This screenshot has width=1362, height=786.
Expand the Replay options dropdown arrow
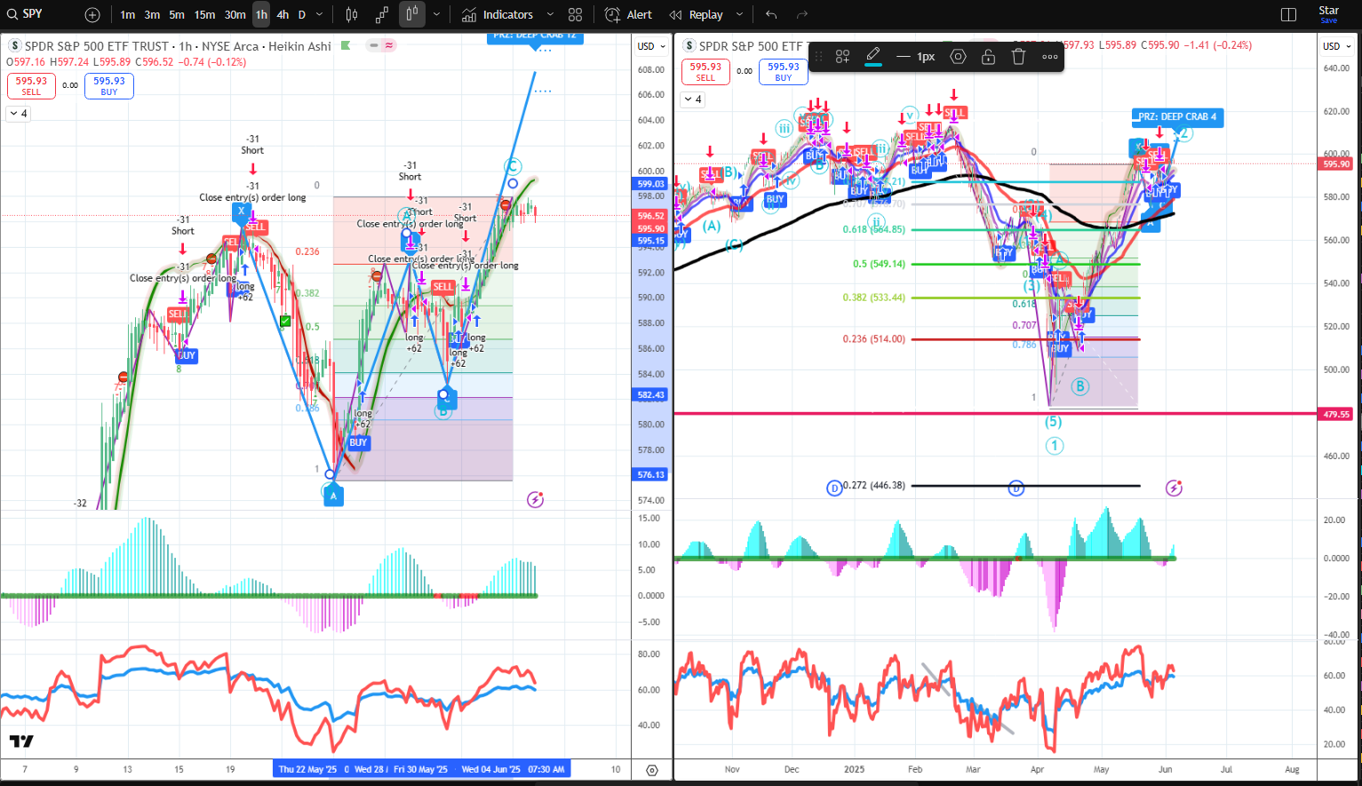[x=739, y=15]
